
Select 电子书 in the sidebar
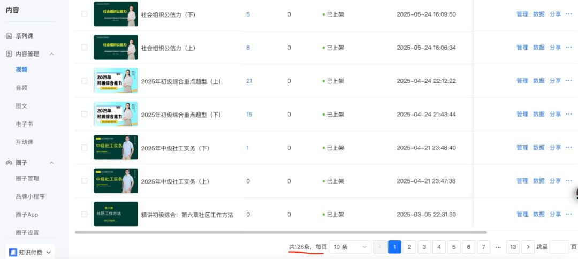tap(24, 124)
